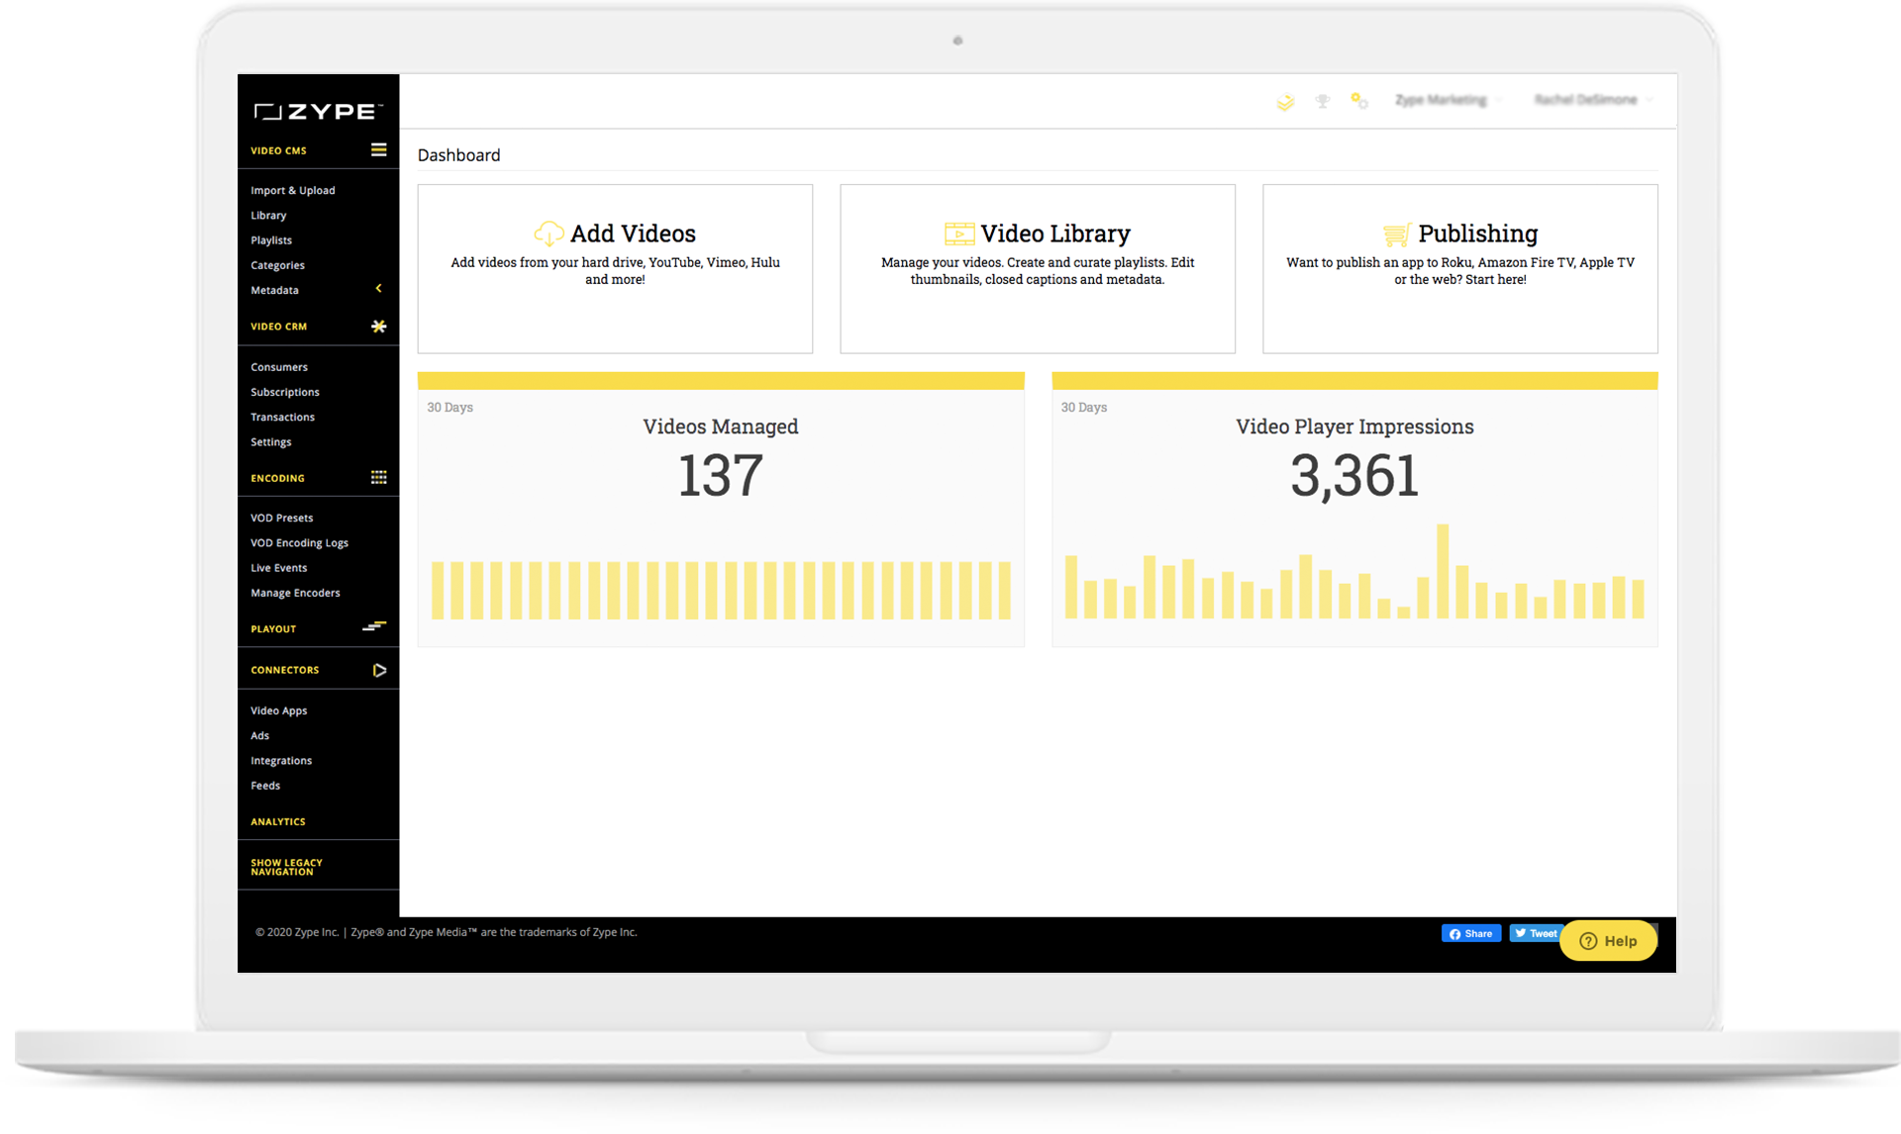
Task: Click the Playout bars icon
Action: pyautogui.click(x=374, y=626)
